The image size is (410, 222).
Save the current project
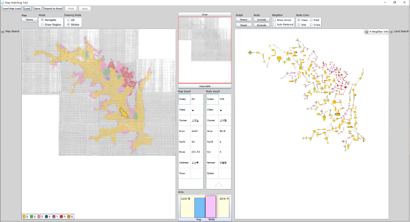coord(37,9)
